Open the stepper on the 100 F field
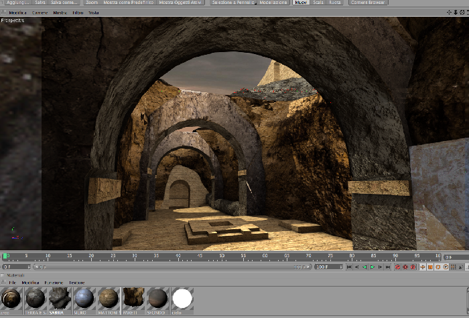469x318 pixels. coord(340,267)
